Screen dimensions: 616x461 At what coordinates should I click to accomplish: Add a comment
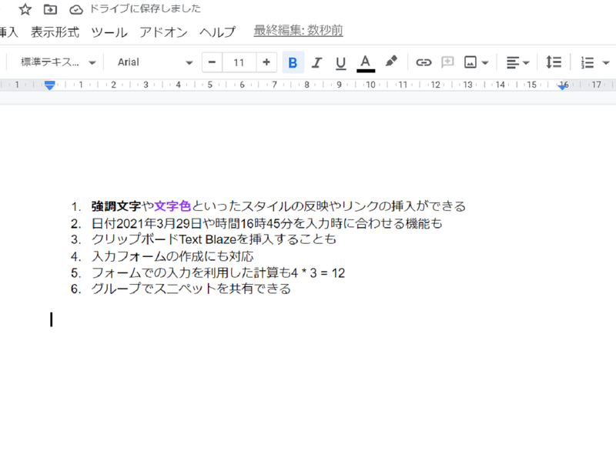[447, 62]
